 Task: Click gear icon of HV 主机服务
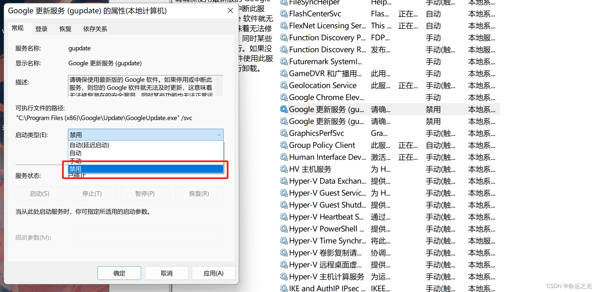[x=284, y=169]
